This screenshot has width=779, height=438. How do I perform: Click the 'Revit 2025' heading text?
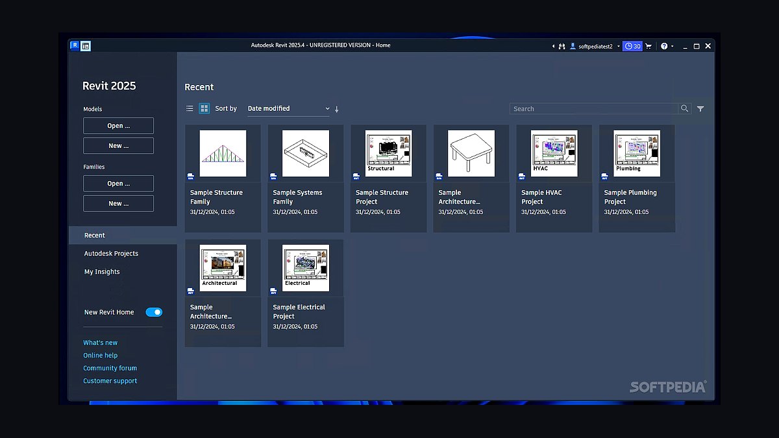(x=109, y=86)
